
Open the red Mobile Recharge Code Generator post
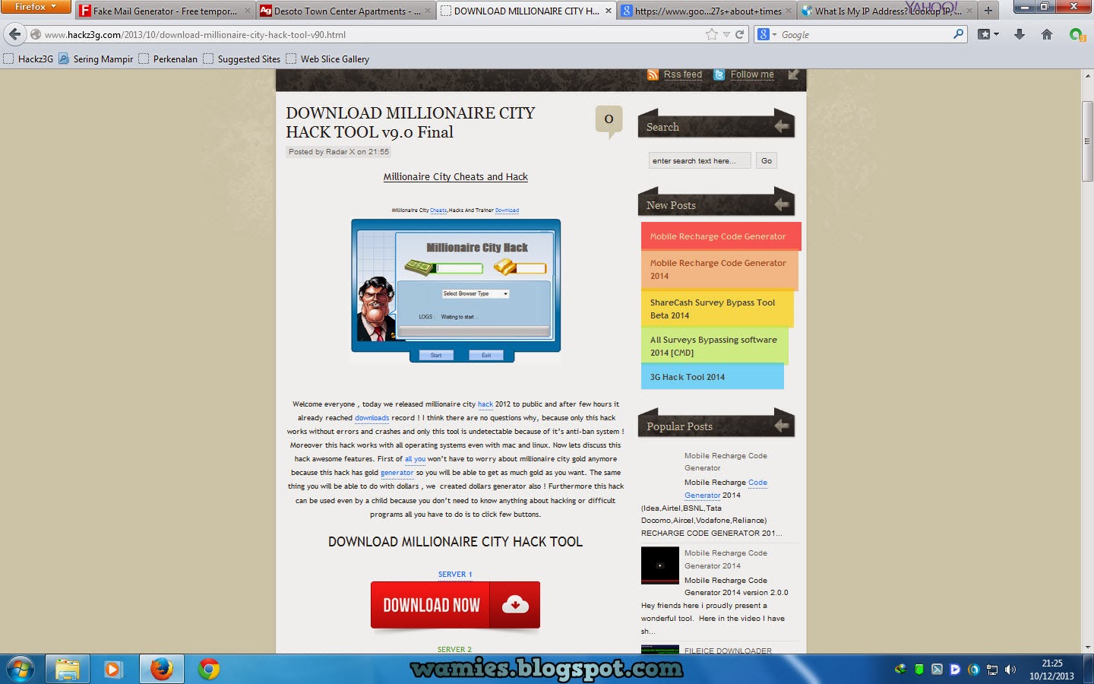pos(721,236)
